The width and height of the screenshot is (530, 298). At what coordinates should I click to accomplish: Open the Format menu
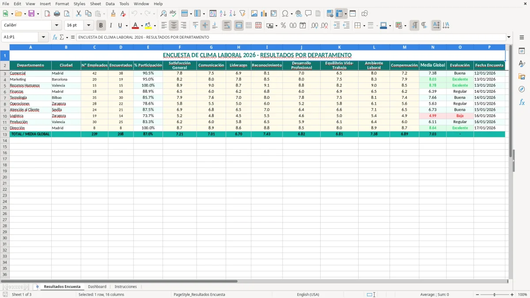point(62,4)
